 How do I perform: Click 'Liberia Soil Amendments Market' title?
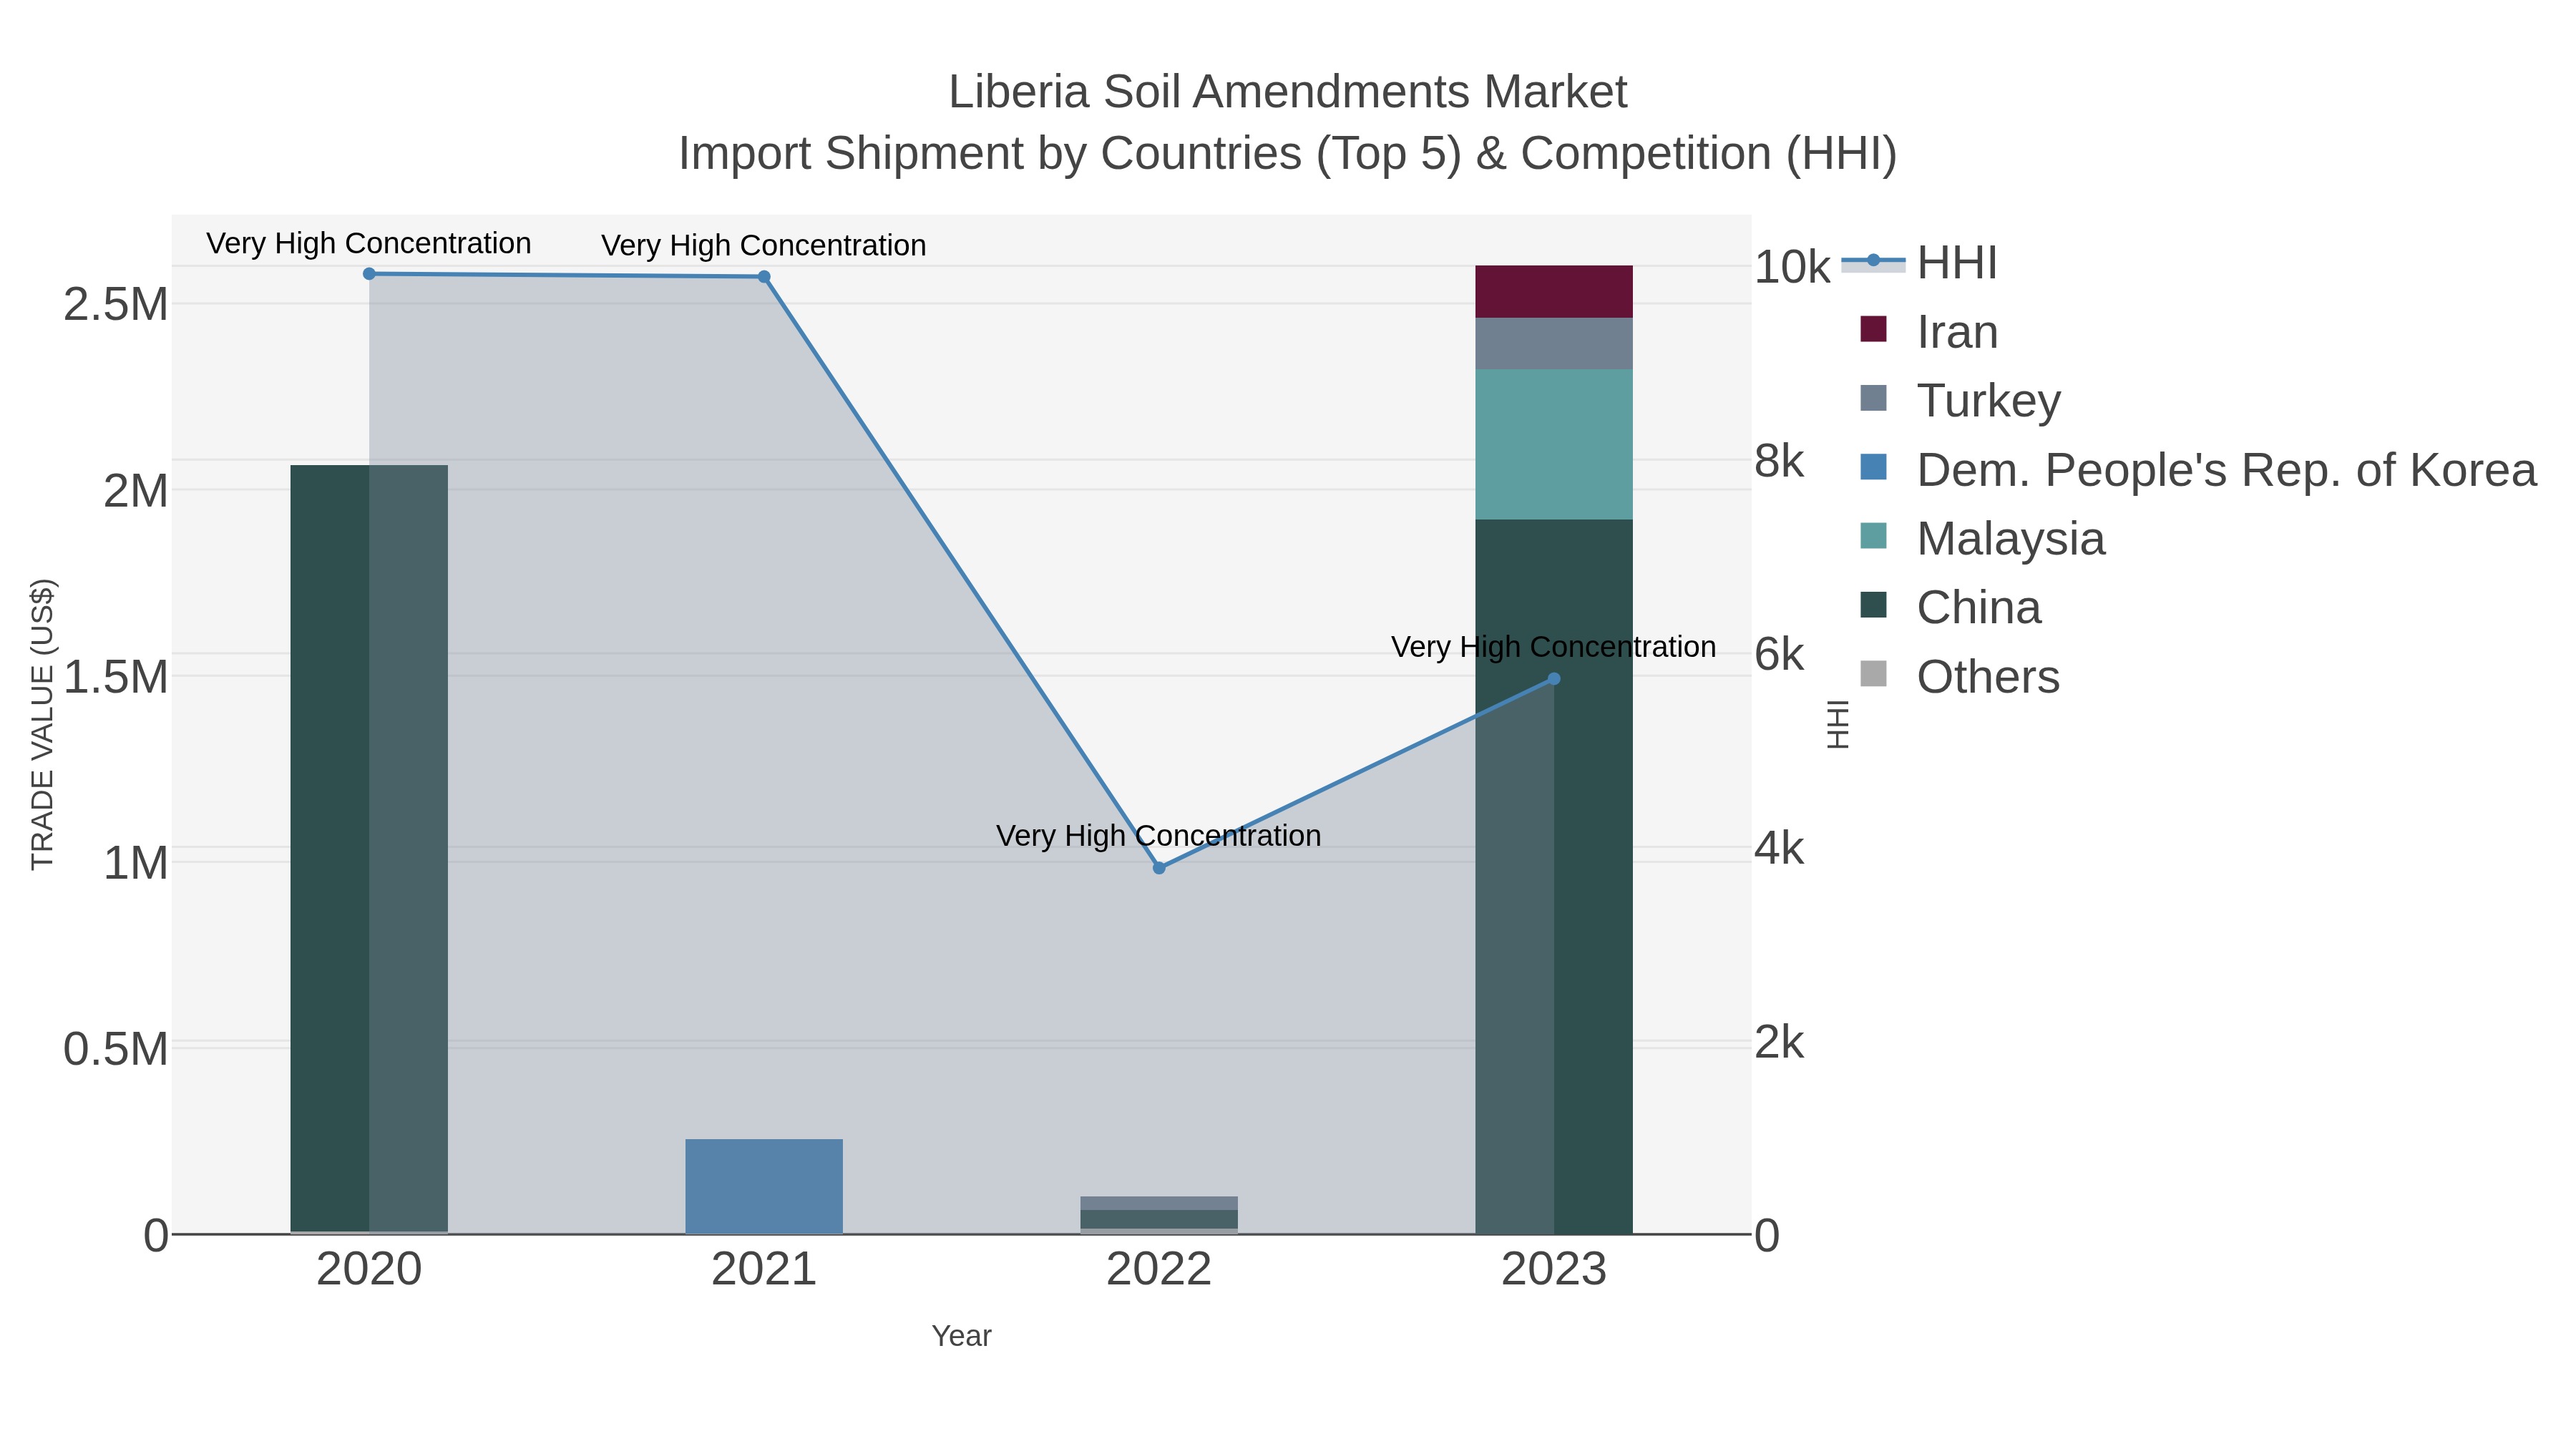point(1288,92)
